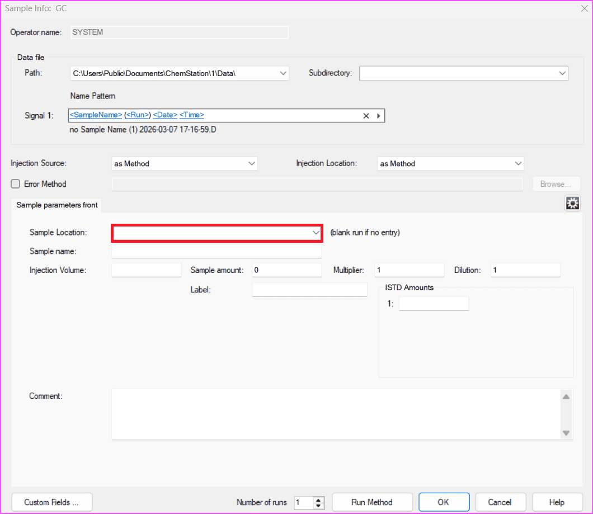Click the preview file name text under Signal 1
This screenshot has width=593, height=514.
click(143, 130)
